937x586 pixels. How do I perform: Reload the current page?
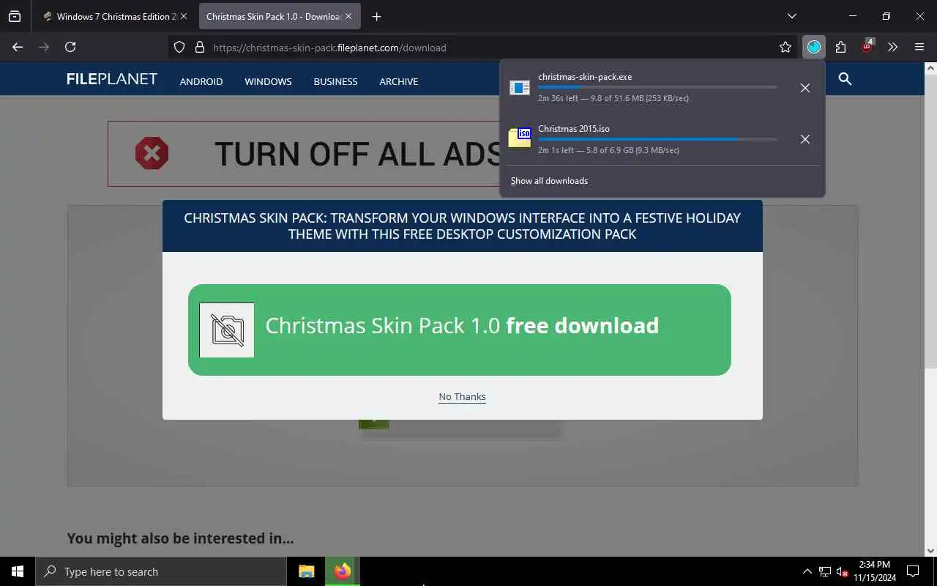(70, 47)
